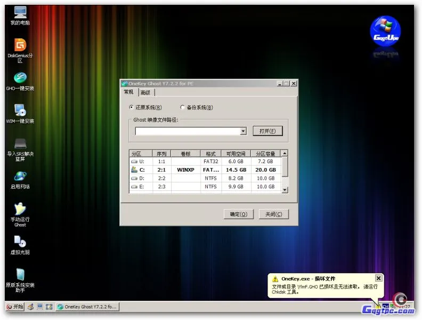Open GHO一键安装 desktop shortcut

[x=20, y=81]
